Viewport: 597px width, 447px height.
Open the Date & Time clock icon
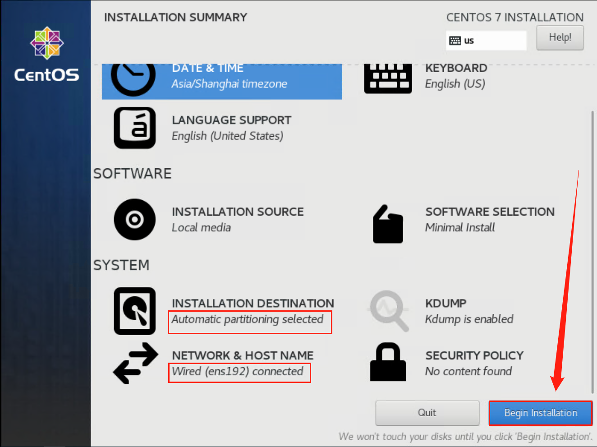pos(133,80)
